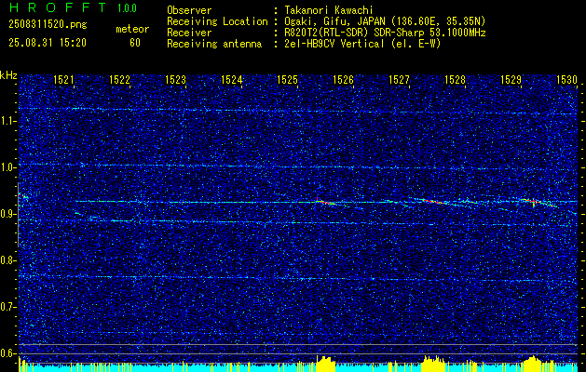Click the version number 1.0.0
This screenshot has height=372, width=586.
127,7
